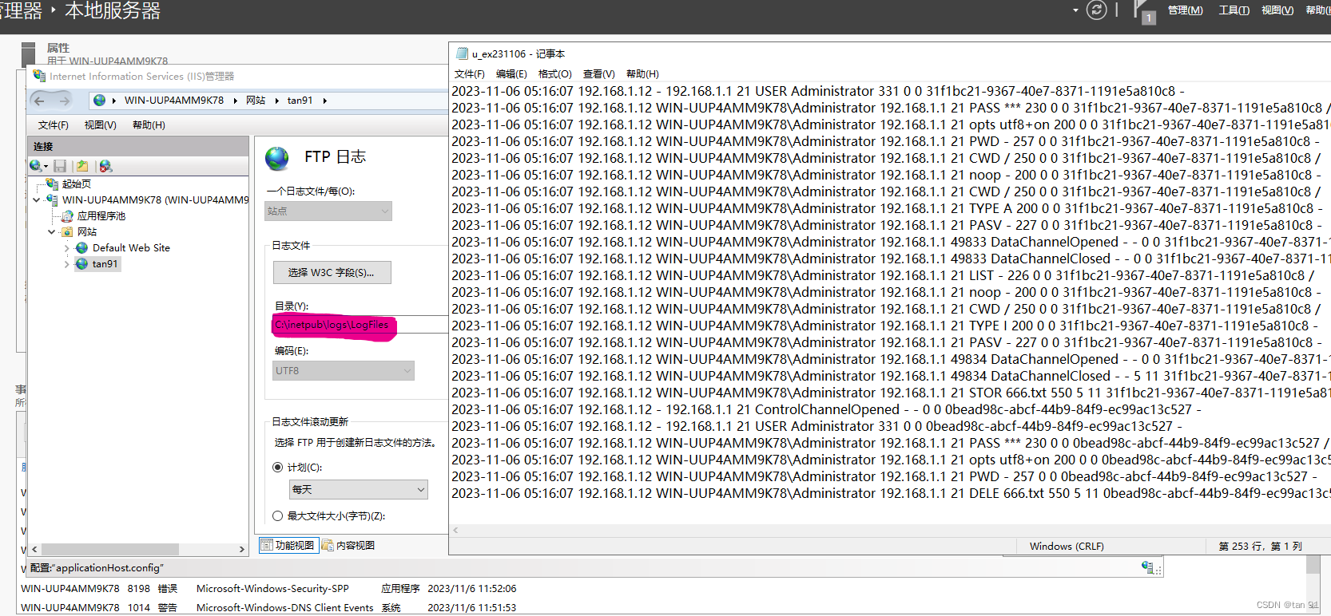Click the Server Manager refresh icon
This screenshot has height=616, width=1331.
click(1097, 10)
